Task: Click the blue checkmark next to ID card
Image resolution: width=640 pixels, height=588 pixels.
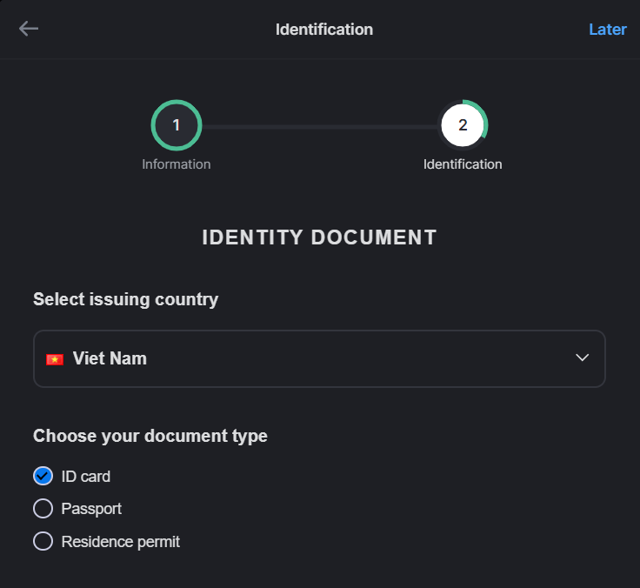Action: pyautogui.click(x=43, y=476)
